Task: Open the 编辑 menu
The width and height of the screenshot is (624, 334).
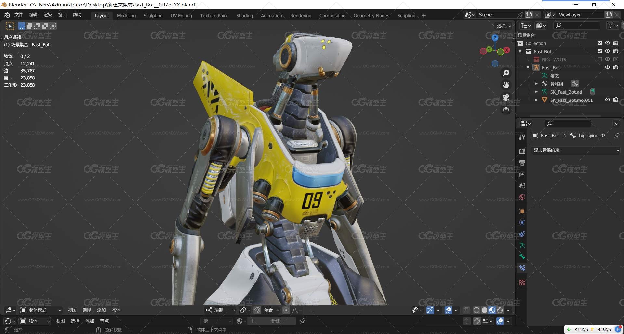Action: [33, 15]
